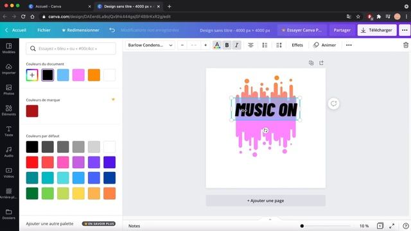Open the header more options menu
411x231 pixels.
[x=405, y=30]
